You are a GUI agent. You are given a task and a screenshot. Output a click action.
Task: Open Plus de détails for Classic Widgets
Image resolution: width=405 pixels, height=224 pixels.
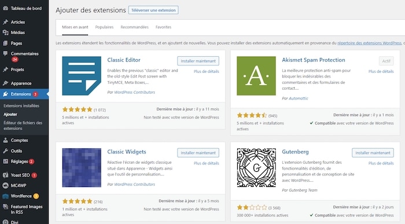(207, 163)
